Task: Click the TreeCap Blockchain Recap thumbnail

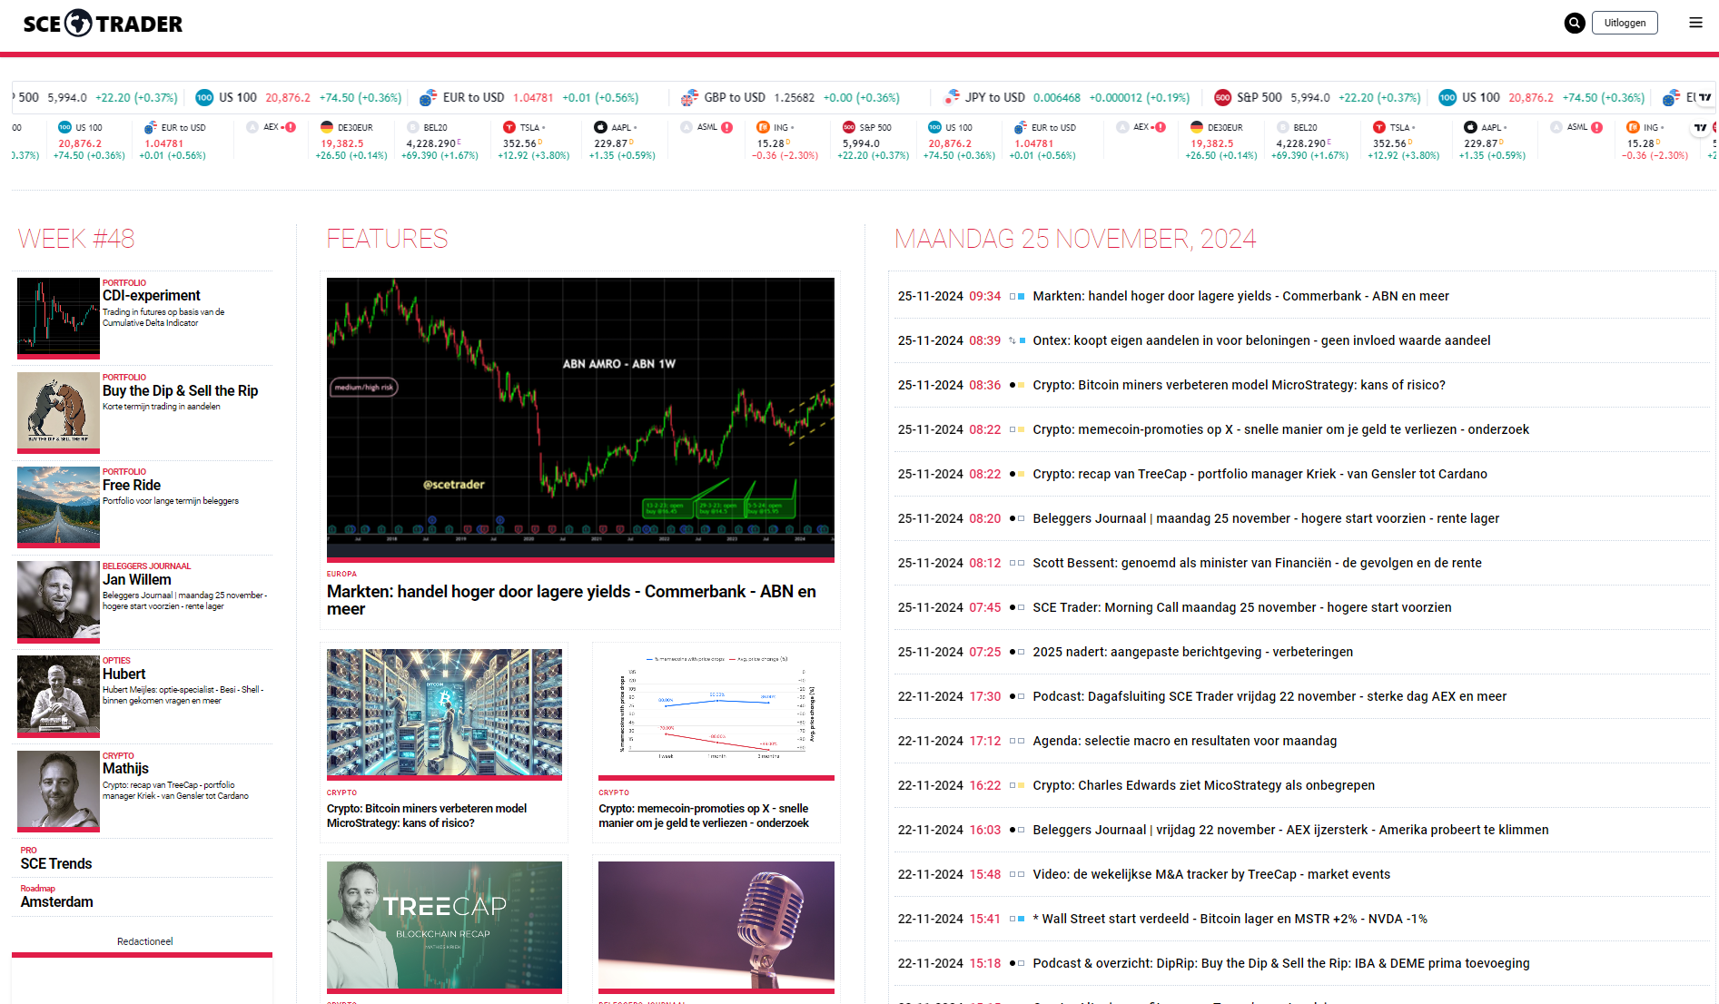Action: [444, 927]
